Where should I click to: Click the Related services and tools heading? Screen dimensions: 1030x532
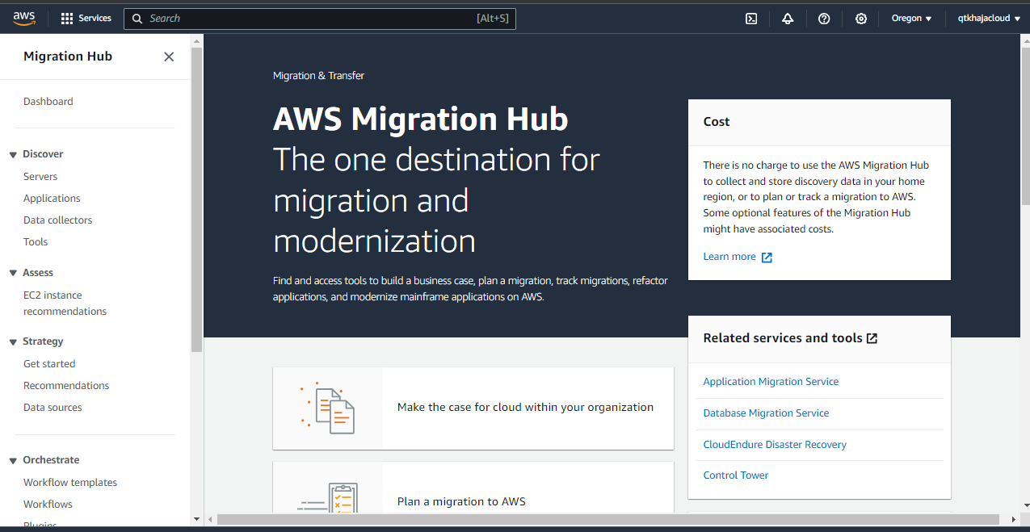[x=783, y=338]
